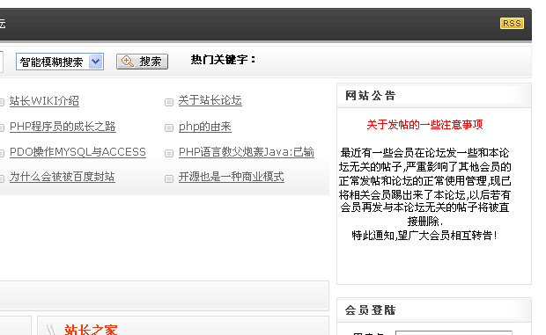
Task: Open the 站长WIKI介绍 article link
Action: pyautogui.click(x=44, y=101)
